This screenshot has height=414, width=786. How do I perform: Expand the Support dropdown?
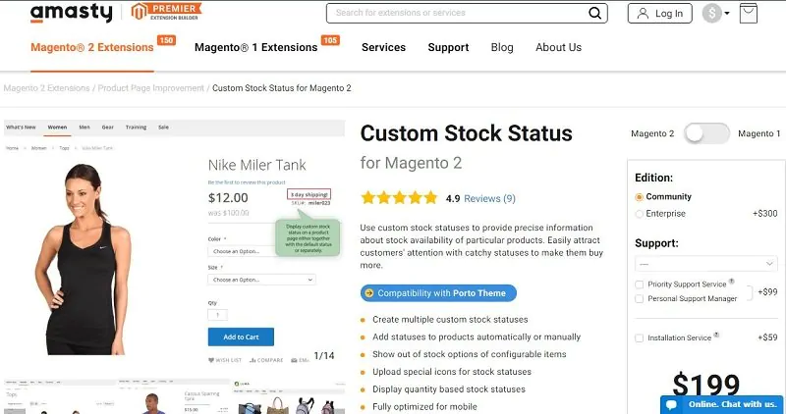point(706,264)
